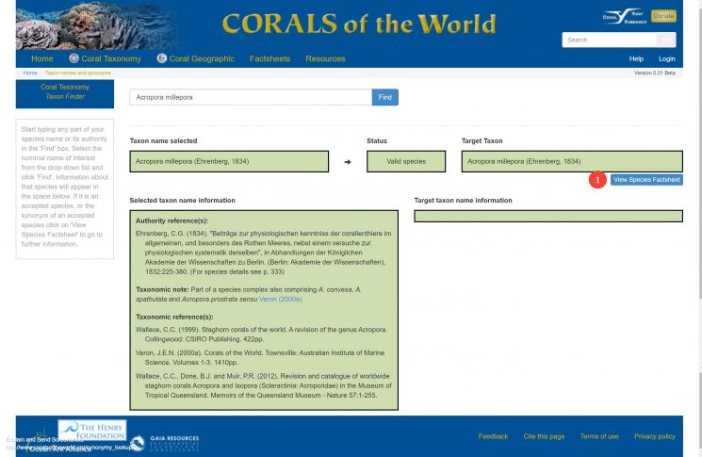Click the Wallace, Done and Muir (2012) reference

point(264,385)
